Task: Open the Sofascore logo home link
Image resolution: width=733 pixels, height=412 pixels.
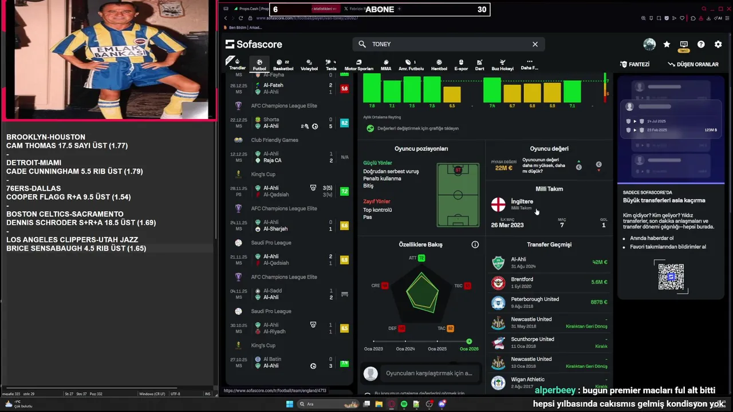Action: tap(254, 44)
